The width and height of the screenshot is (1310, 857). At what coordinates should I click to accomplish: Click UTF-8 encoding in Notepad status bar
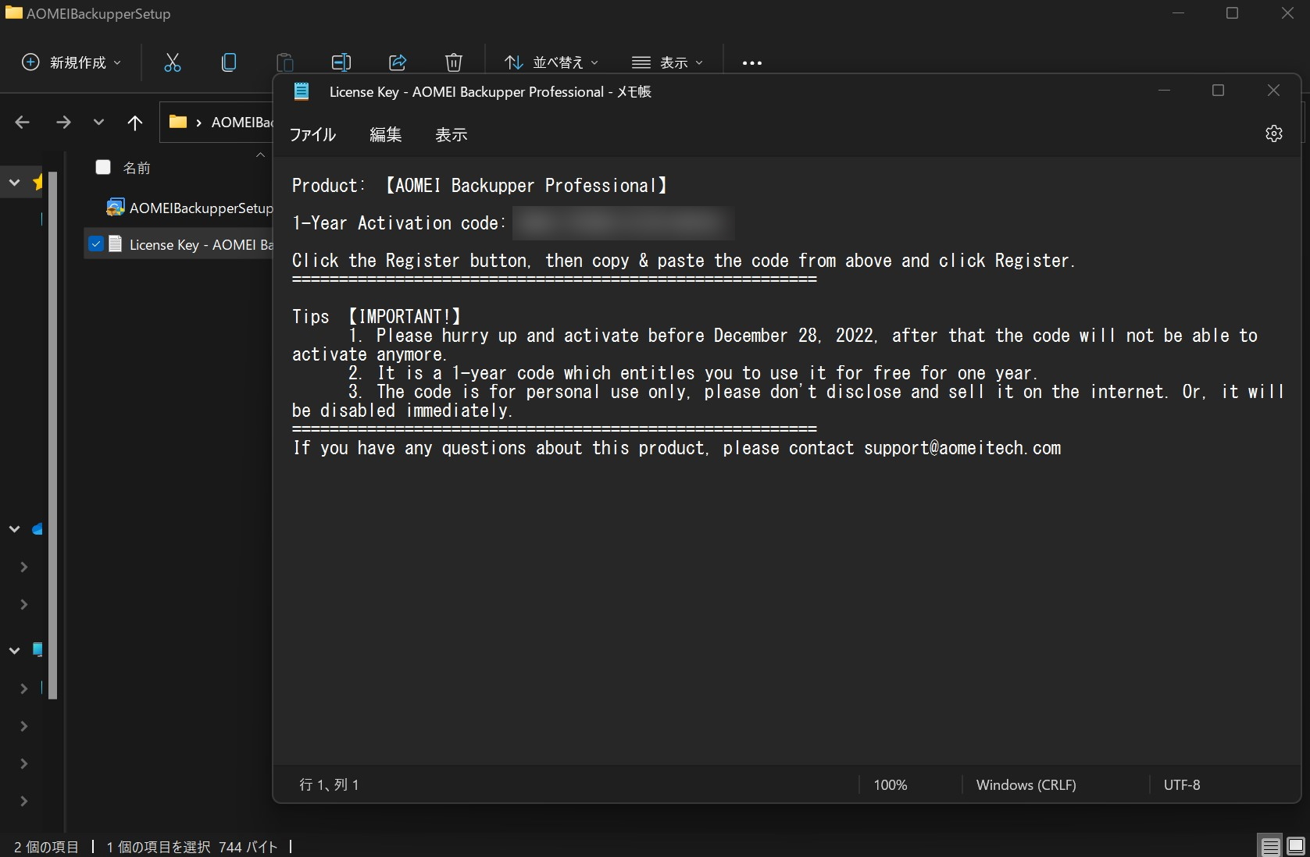coord(1182,785)
